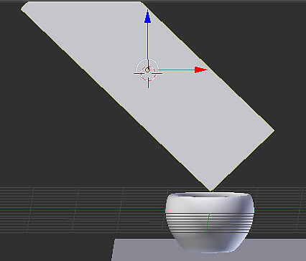The width and height of the screenshot is (306, 261).
Task: Click the top-left corner of the tilted plane
Action: [x=22, y=9]
